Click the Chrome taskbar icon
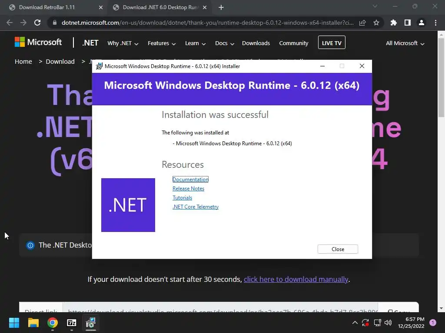The height and width of the screenshot is (333, 445). (53, 323)
